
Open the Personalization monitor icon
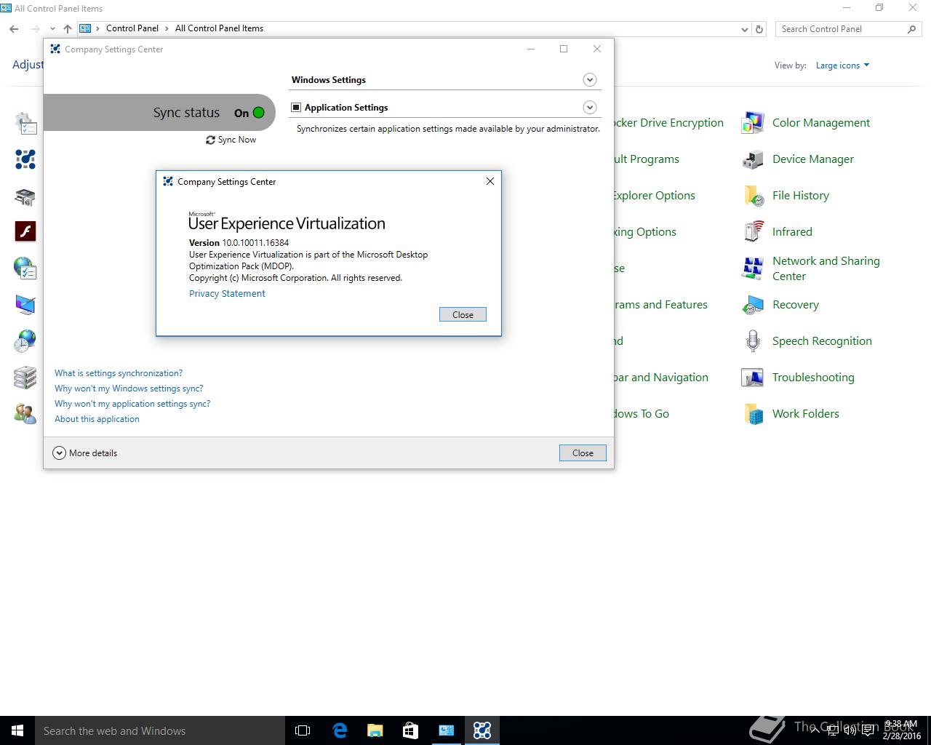click(25, 305)
